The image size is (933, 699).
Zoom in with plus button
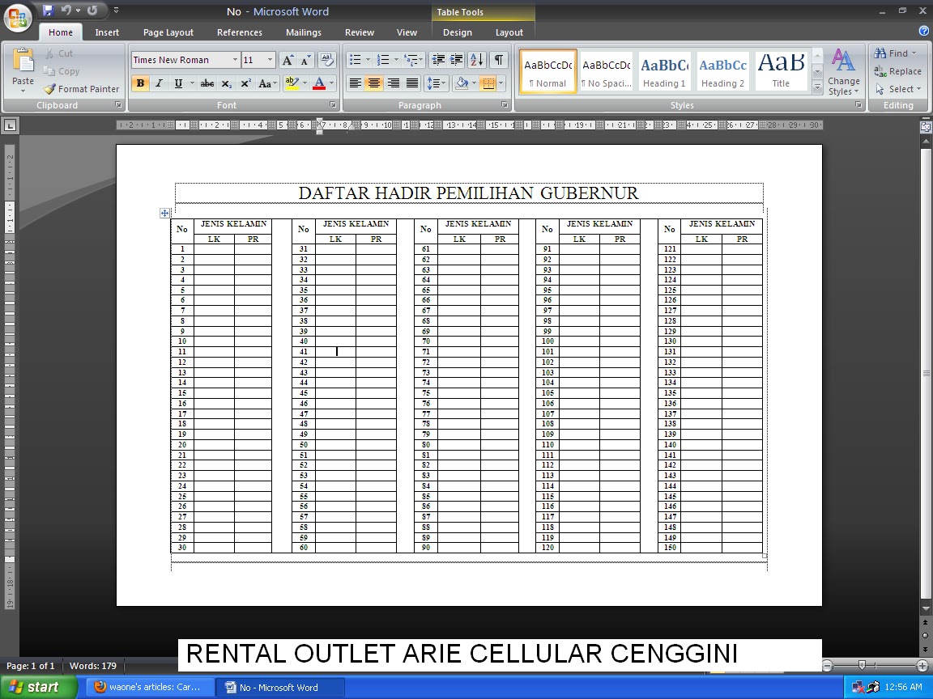click(922, 666)
